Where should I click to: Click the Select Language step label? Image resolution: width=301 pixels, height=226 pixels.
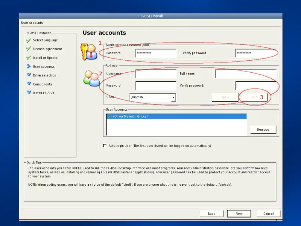tap(45, 40)
